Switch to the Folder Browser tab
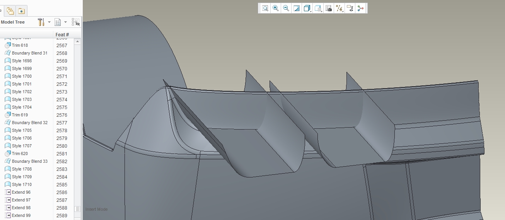The width and height of the screenshot is (505, 220). pyautogui.click(x=10, y=11)
